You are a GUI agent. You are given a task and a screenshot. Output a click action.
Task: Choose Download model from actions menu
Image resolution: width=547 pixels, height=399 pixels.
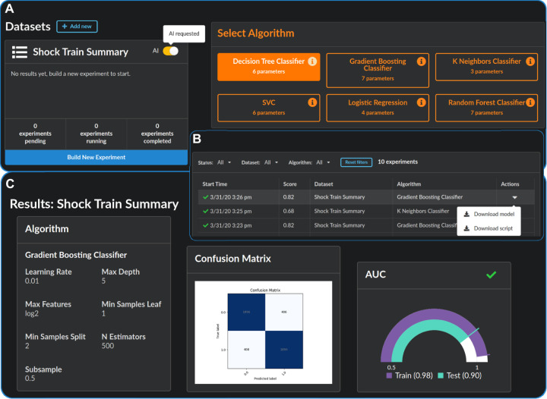click(x=490, y=215)
